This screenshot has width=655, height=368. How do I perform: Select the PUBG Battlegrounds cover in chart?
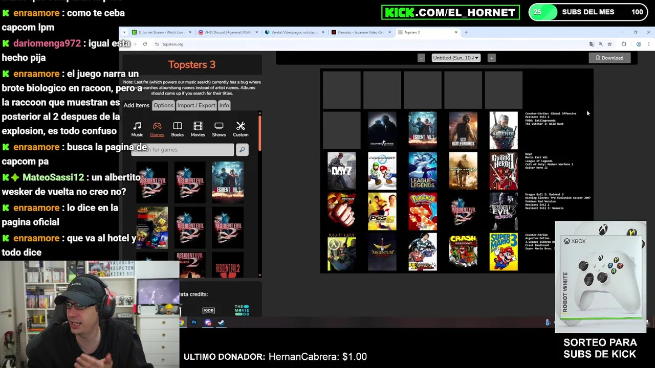point(463,130)
